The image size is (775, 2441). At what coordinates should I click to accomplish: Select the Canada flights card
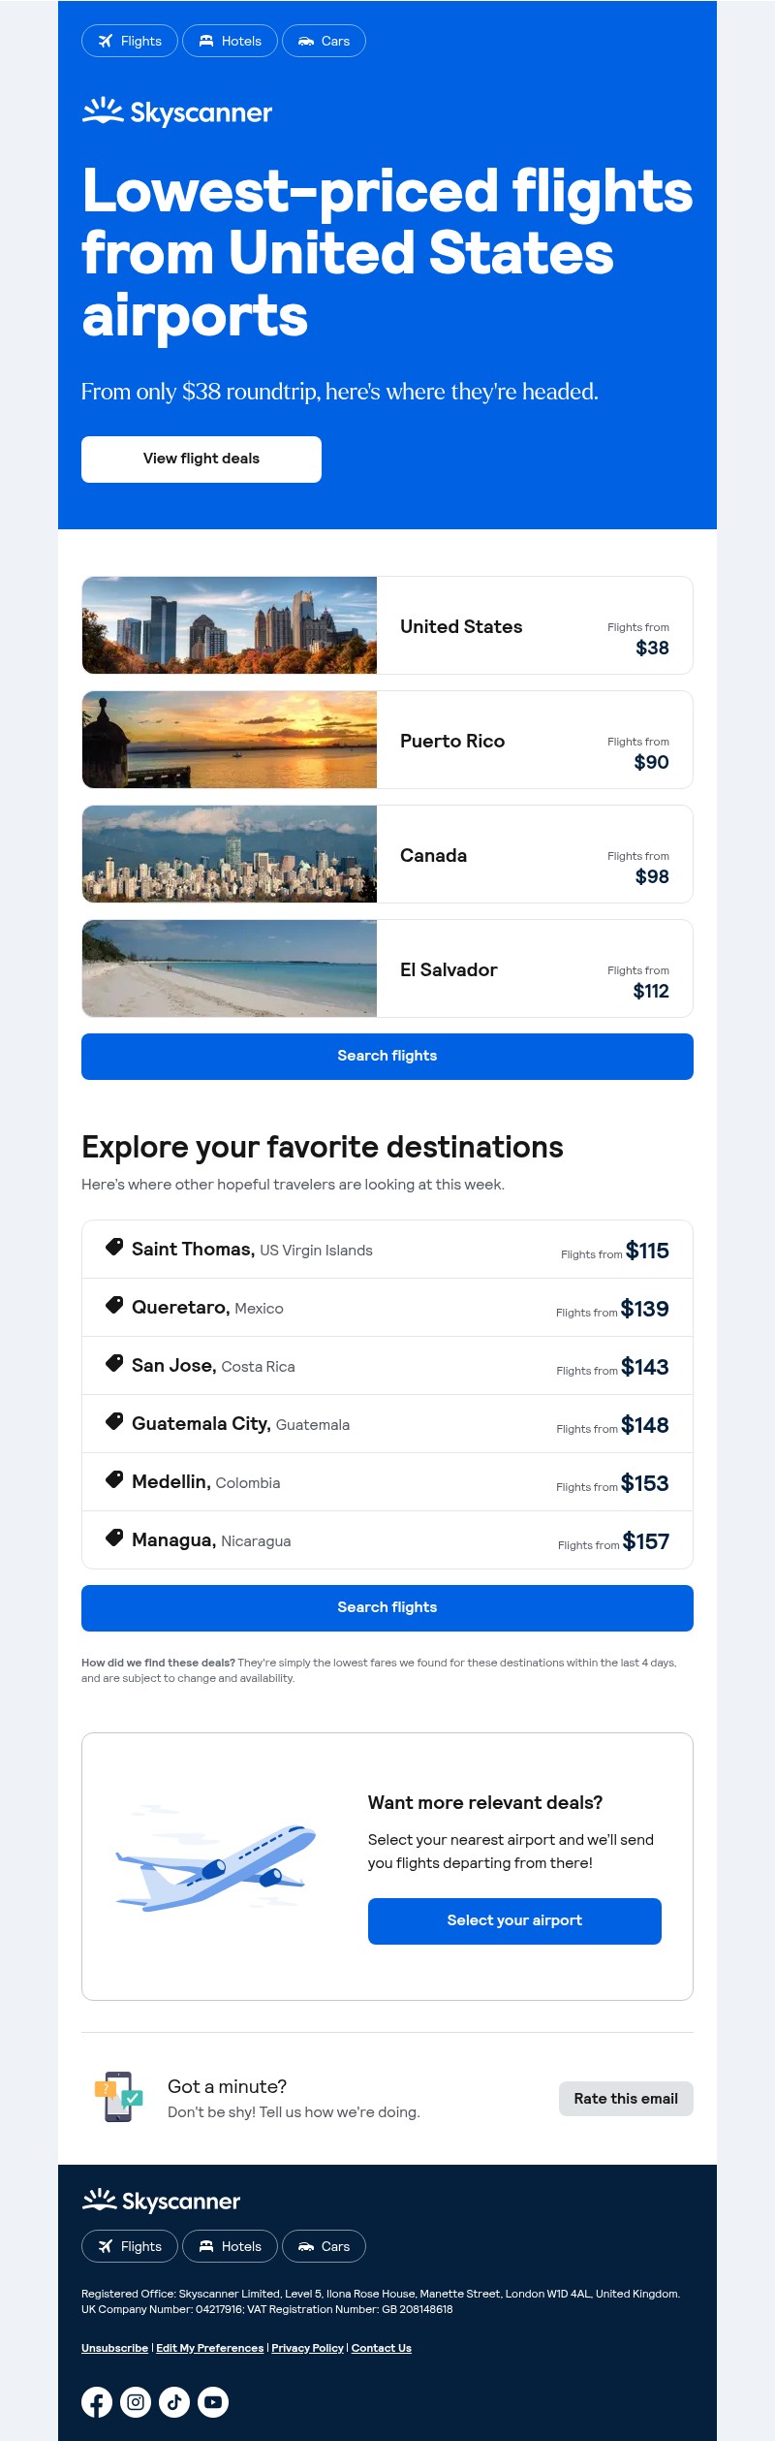point(387,854)
